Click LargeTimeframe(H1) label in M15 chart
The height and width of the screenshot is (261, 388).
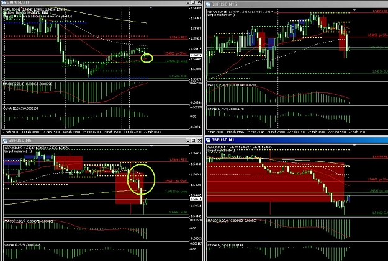[x=221, y=15]
